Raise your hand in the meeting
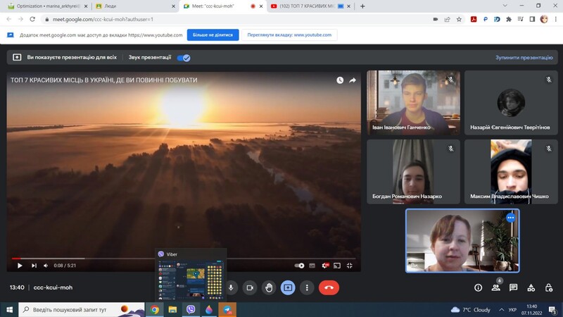563x317 pixels. [269, 287]
